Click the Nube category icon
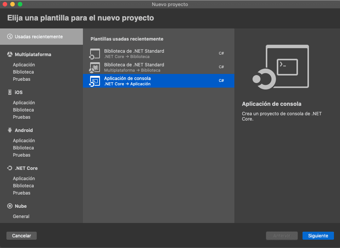This screenshot has height=248, width=340. click(10, 206)
